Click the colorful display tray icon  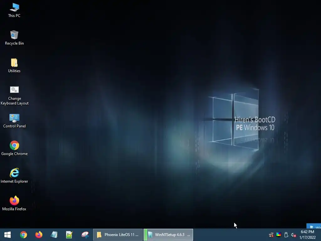point(279,235)
